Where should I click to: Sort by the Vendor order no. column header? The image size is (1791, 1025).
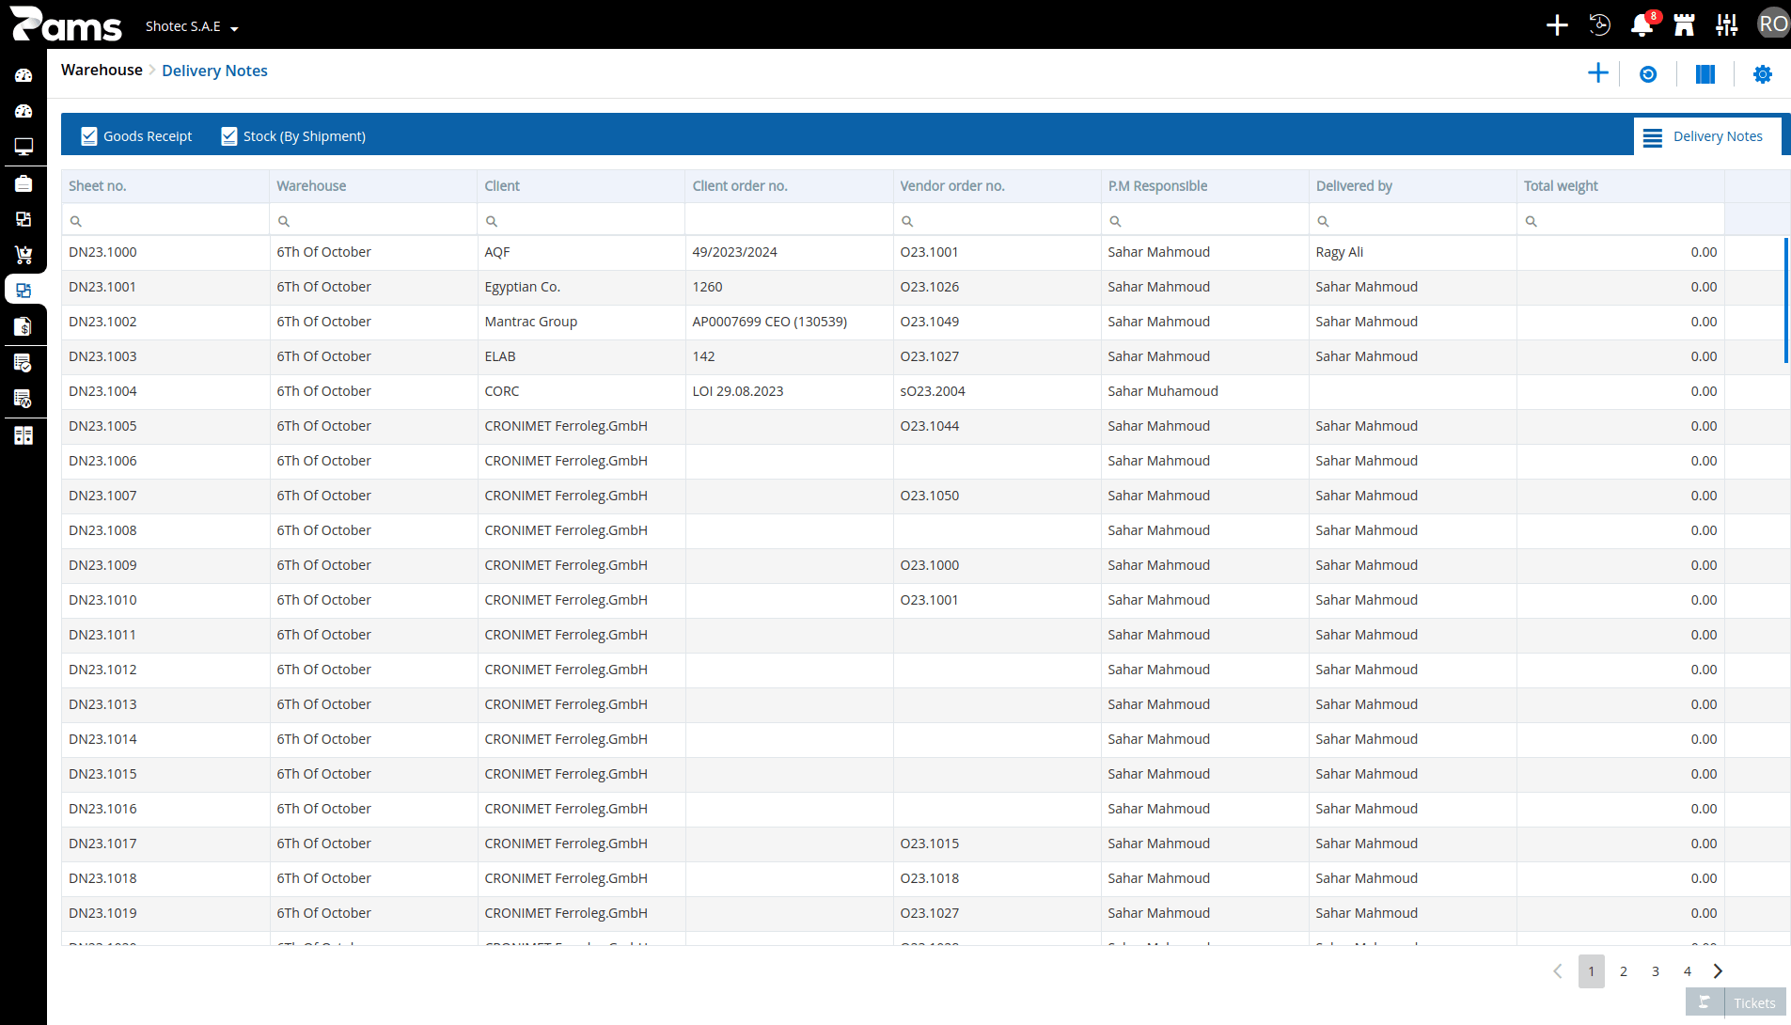997,186
